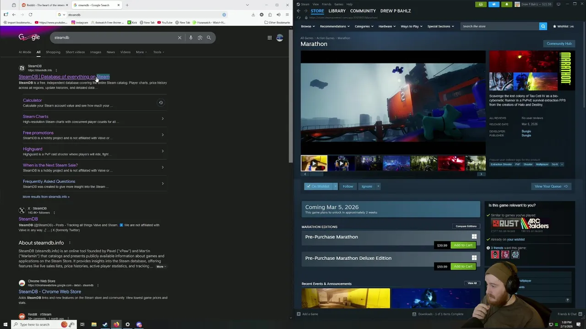Open Ignore button dropdown arrow
The width and height of the screenshot is (586, 329).
(x=378, y=186)
